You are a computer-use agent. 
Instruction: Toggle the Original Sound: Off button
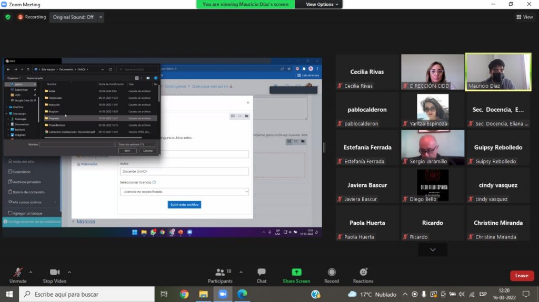pyautogui.click(x=73, y=17)
